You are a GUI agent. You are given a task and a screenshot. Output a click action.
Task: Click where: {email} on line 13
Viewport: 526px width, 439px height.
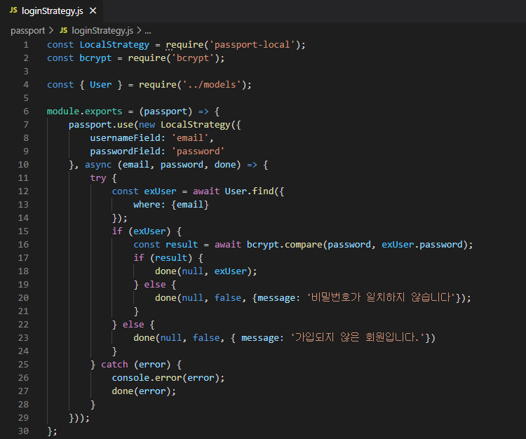[171, 205]
